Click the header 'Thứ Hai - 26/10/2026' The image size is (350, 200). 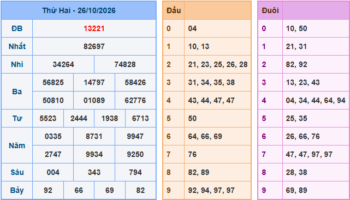pyautogui.click(x=79, y=10)
